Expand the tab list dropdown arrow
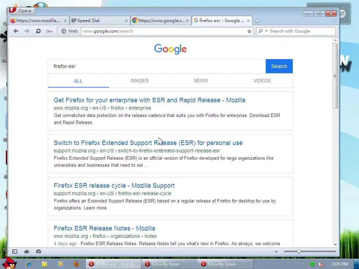Viewport: 359px width, 269px height. pos(334,21)
